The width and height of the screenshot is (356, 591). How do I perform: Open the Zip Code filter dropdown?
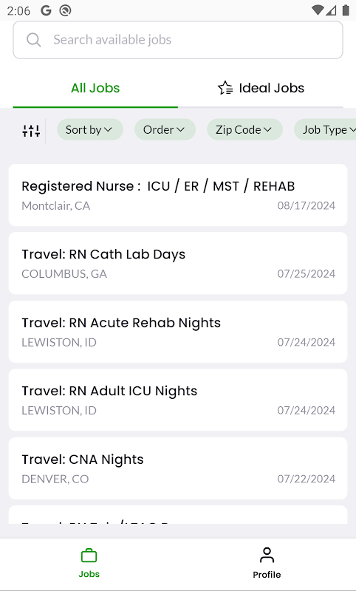(x=244, y=130)
